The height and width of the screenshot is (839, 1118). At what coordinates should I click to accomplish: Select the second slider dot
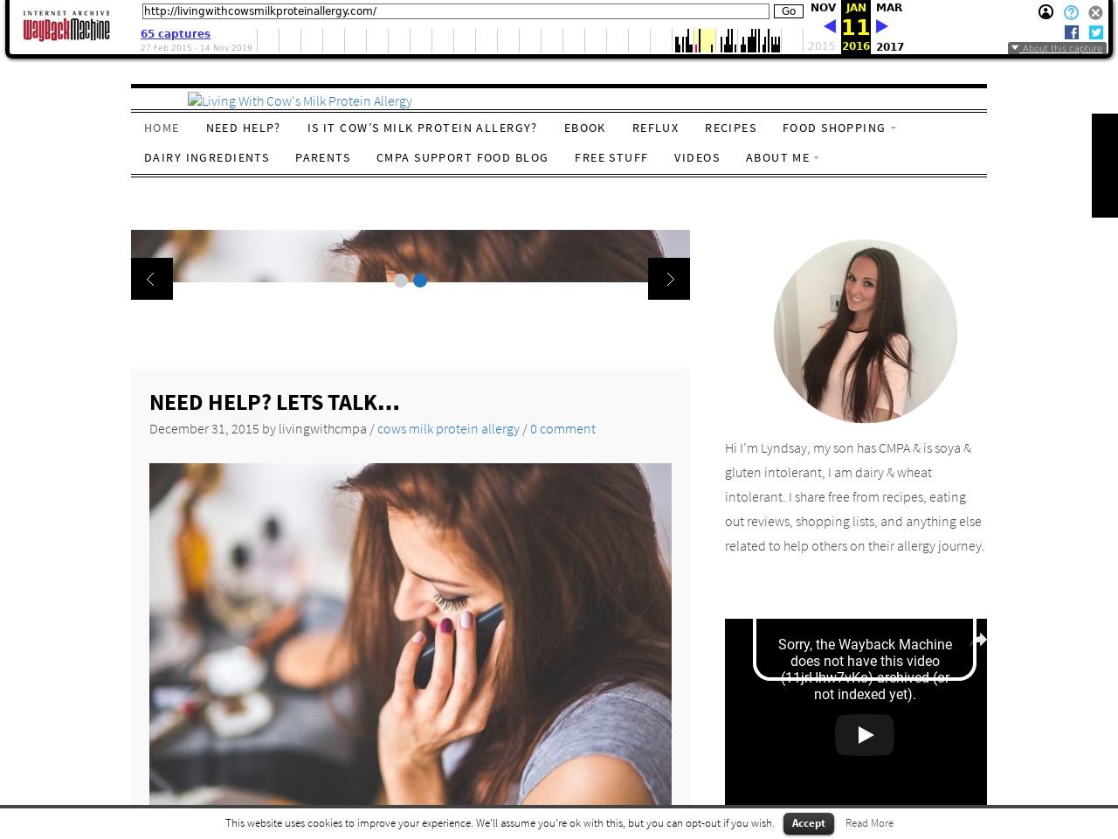[420, 281]
